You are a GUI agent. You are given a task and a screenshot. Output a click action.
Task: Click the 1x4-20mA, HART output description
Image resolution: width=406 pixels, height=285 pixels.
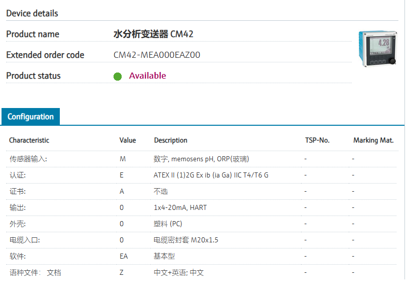click(x=180, y=207)
